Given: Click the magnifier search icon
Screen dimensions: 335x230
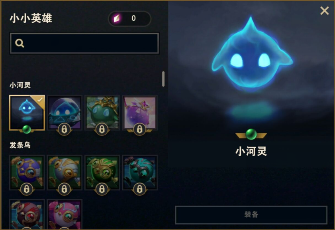Looking at the screenshot, I should click(20, 43).
